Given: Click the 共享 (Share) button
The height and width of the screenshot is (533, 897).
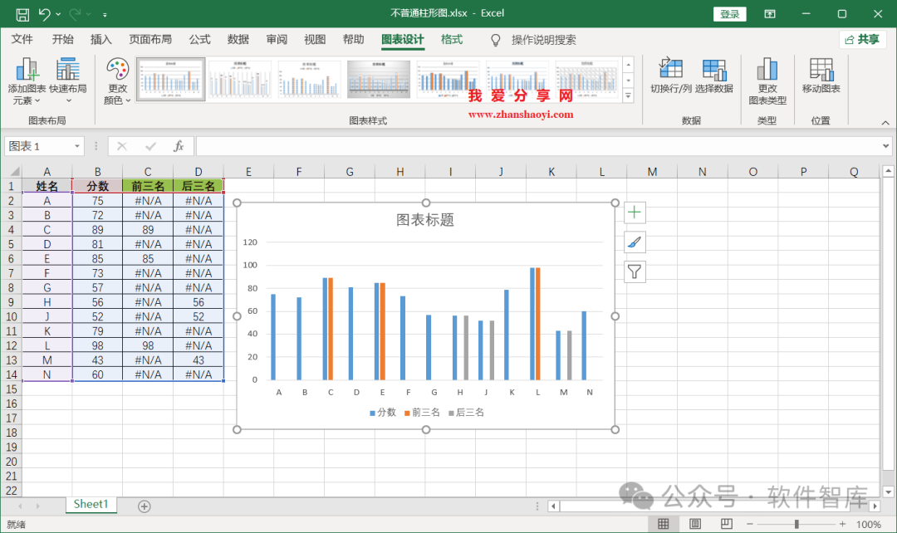Looking at the screenshot, I should point(862,40).
